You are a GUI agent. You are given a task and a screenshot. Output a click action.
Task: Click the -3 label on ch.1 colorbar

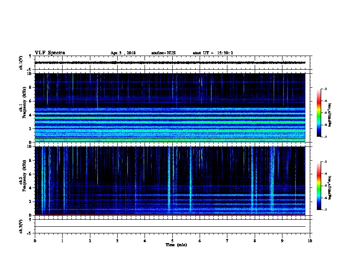(x=325, y=89)
